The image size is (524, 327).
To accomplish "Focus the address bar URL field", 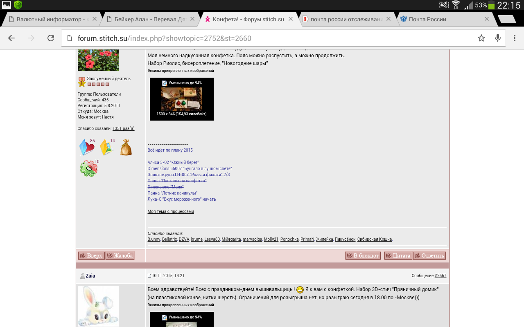I will pos(270,38).
